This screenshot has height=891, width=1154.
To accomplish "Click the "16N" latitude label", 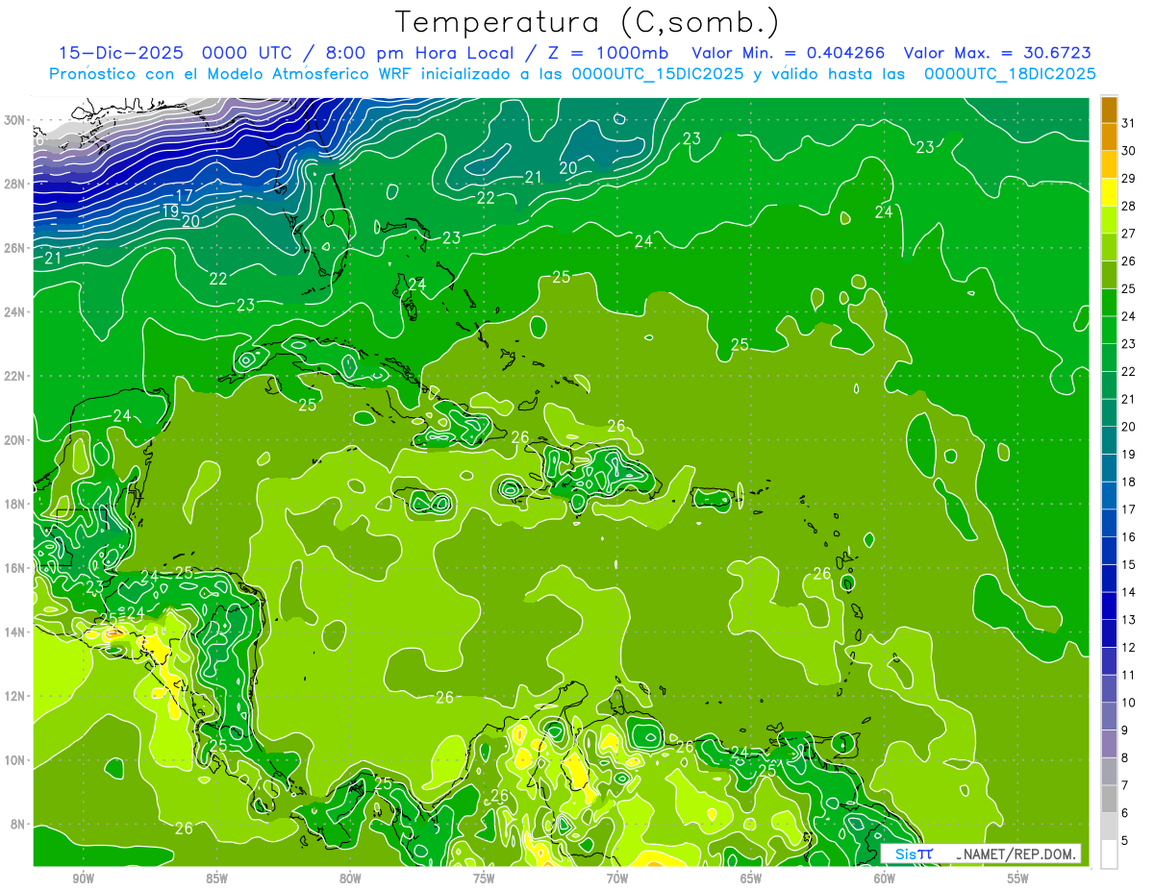I will [x=15, y=568].
